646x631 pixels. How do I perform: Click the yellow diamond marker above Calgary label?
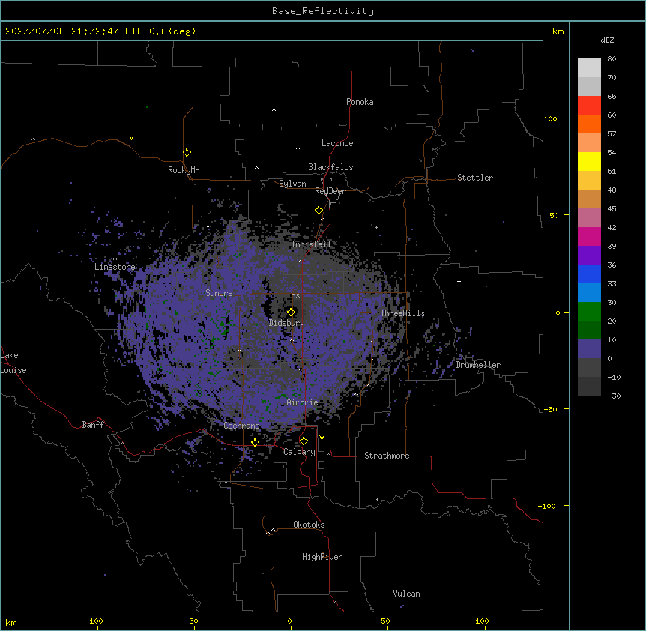coord(304,441)
